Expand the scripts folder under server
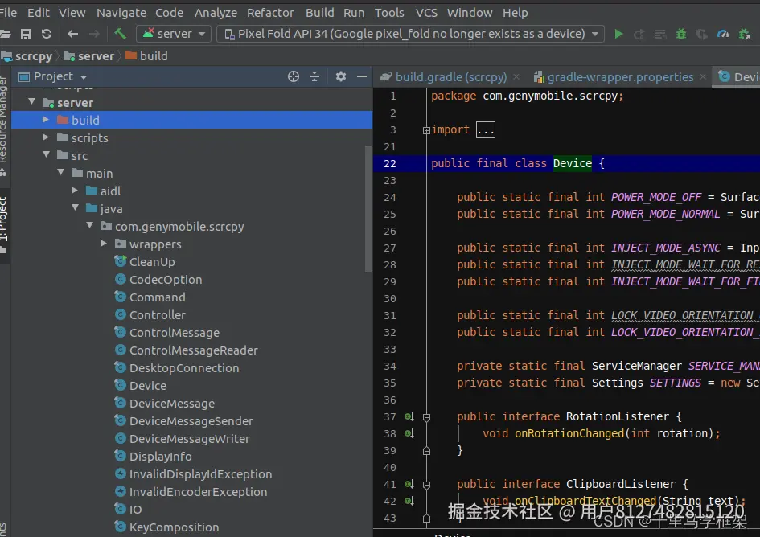Screen dimensions: 760x537 coord(46,137)
